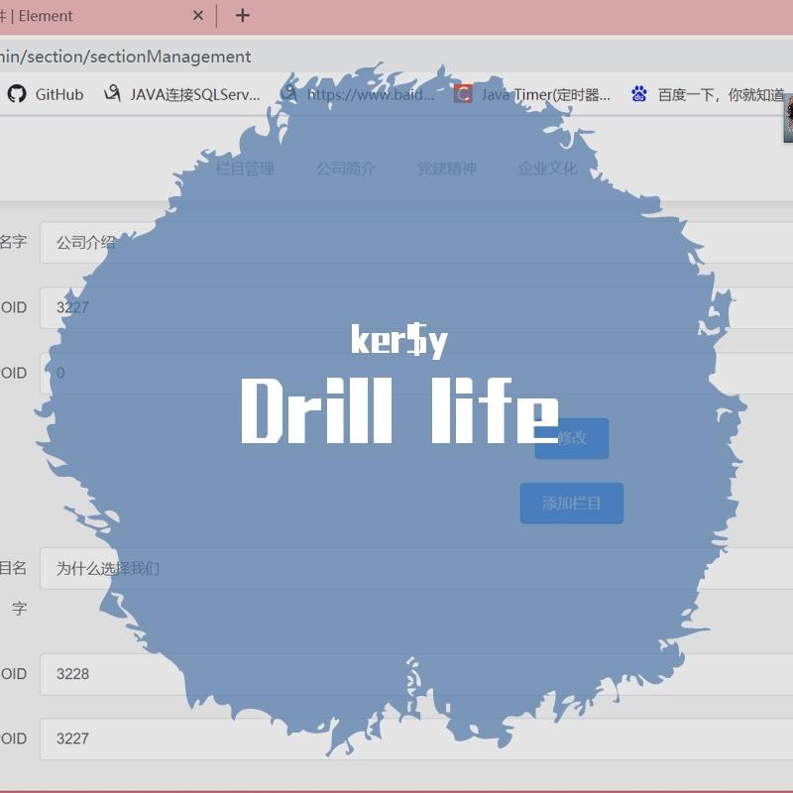
Task: Select the 栏目管理 menu item
Action: pyautogui.click(x=244, y=168)
